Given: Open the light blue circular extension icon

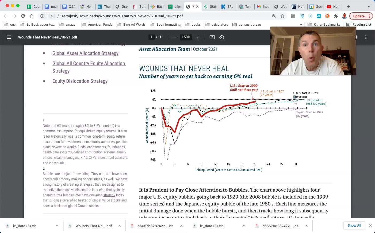Looking at the screenshot, I should click(x=310, y=16).
